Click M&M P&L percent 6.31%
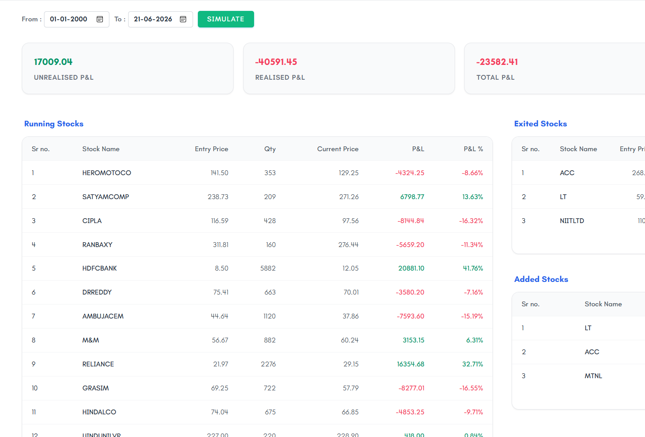Viewport: 645px width, 437px height. tap(475, 340)
